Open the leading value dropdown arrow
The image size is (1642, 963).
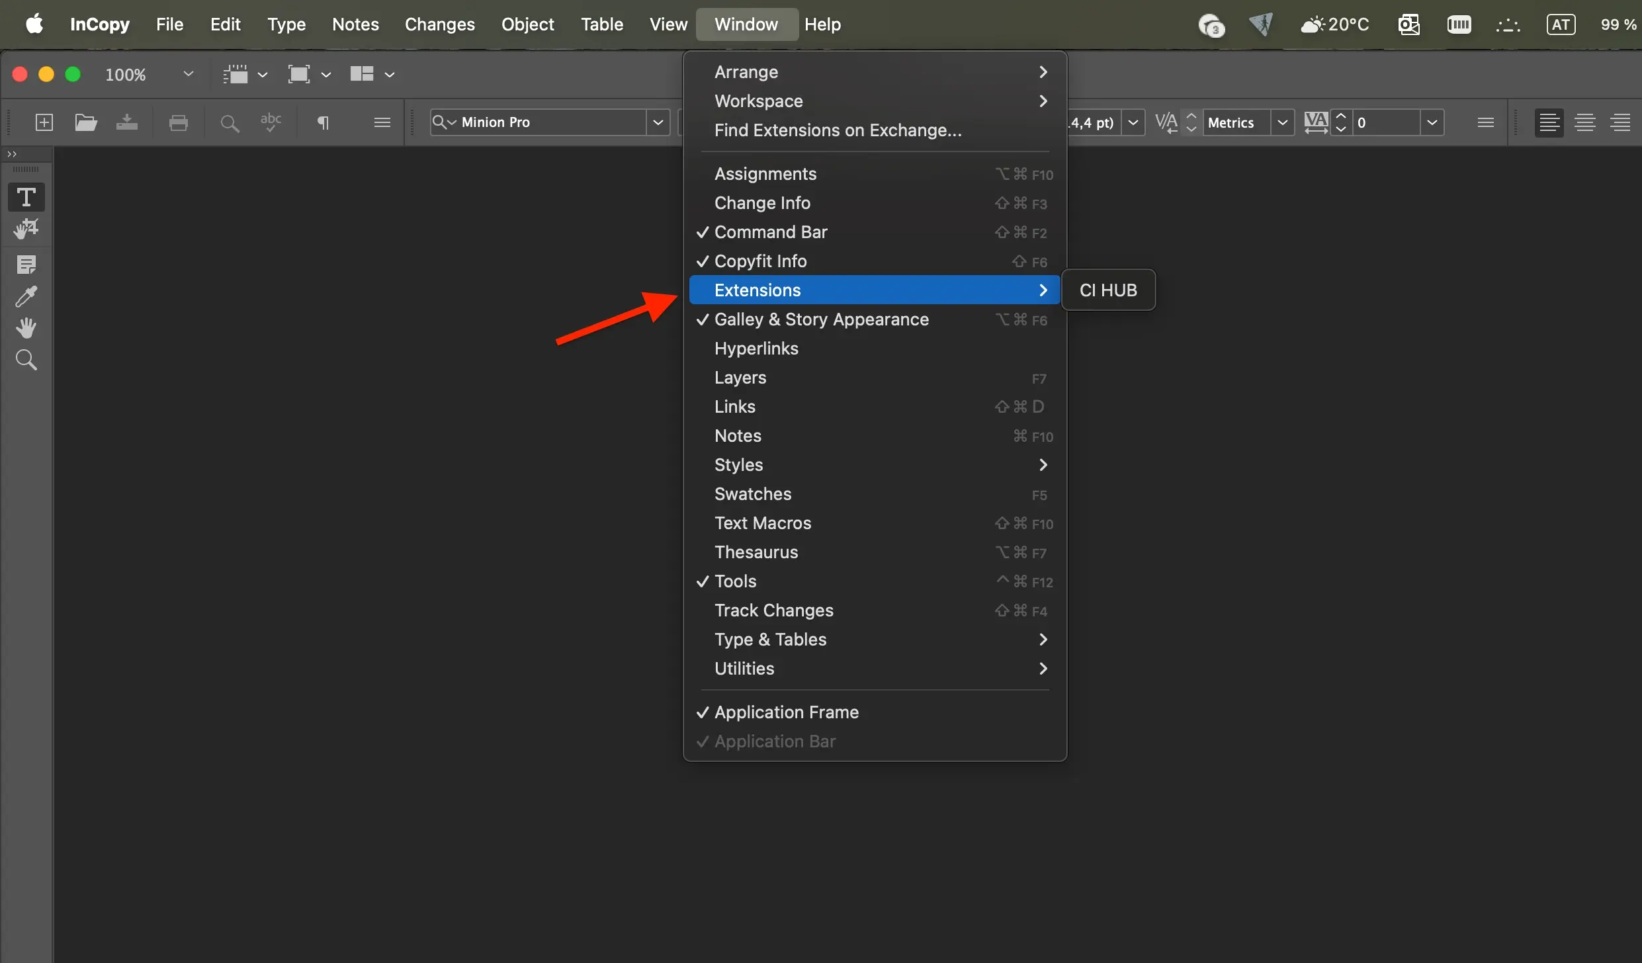tap(1133, 122)
